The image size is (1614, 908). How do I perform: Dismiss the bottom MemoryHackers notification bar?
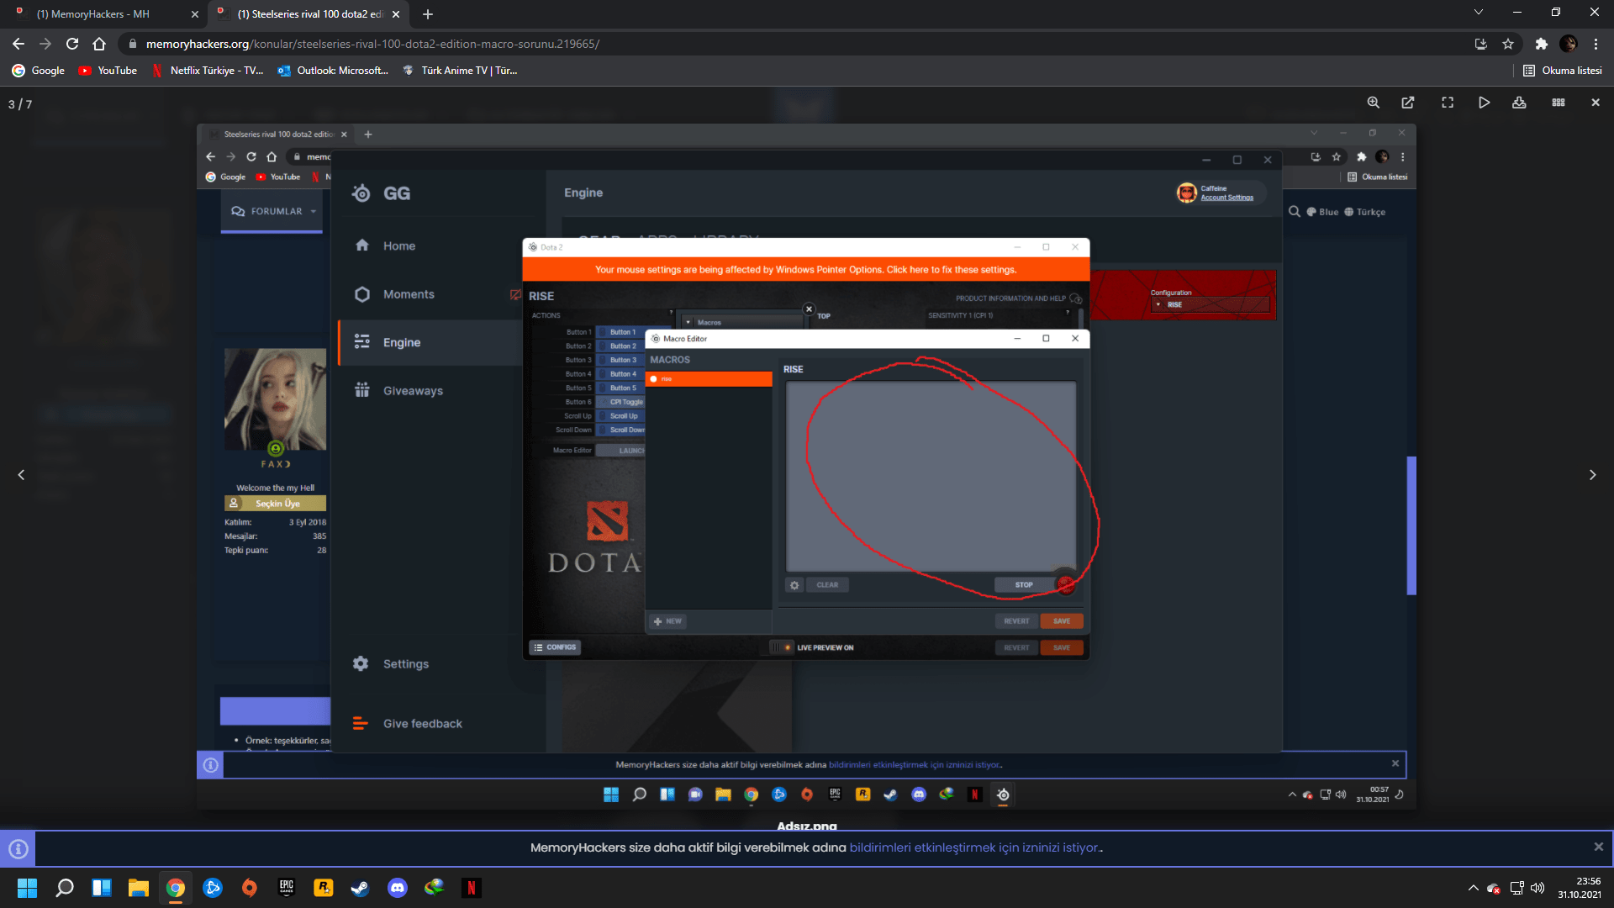1598,847
